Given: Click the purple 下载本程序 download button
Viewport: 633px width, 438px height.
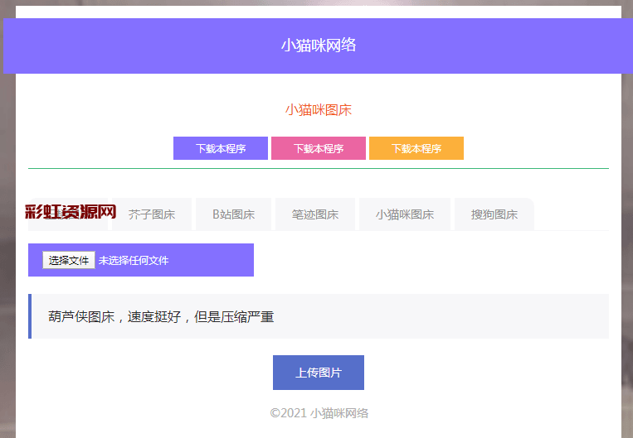Looking at the screenshot, I should coord(221,148).
